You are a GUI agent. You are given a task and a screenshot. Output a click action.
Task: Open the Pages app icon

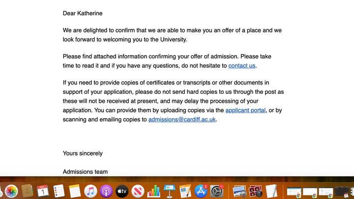click(x=185, y=191)
